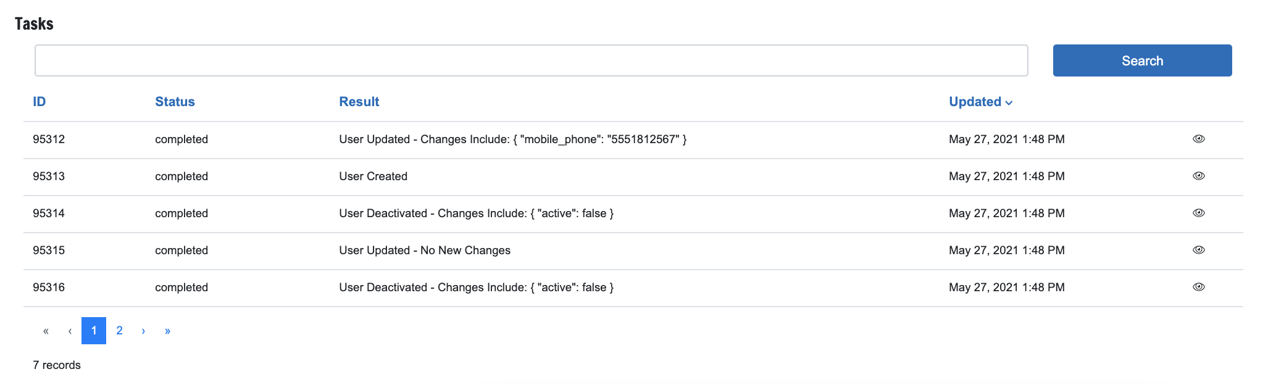Image resolution: width=1268 pixels, height=385 pixels.
Task: View details of task 95312
Action: 1198,139
